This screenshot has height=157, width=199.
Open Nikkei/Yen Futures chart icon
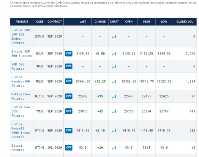point(114,96)
